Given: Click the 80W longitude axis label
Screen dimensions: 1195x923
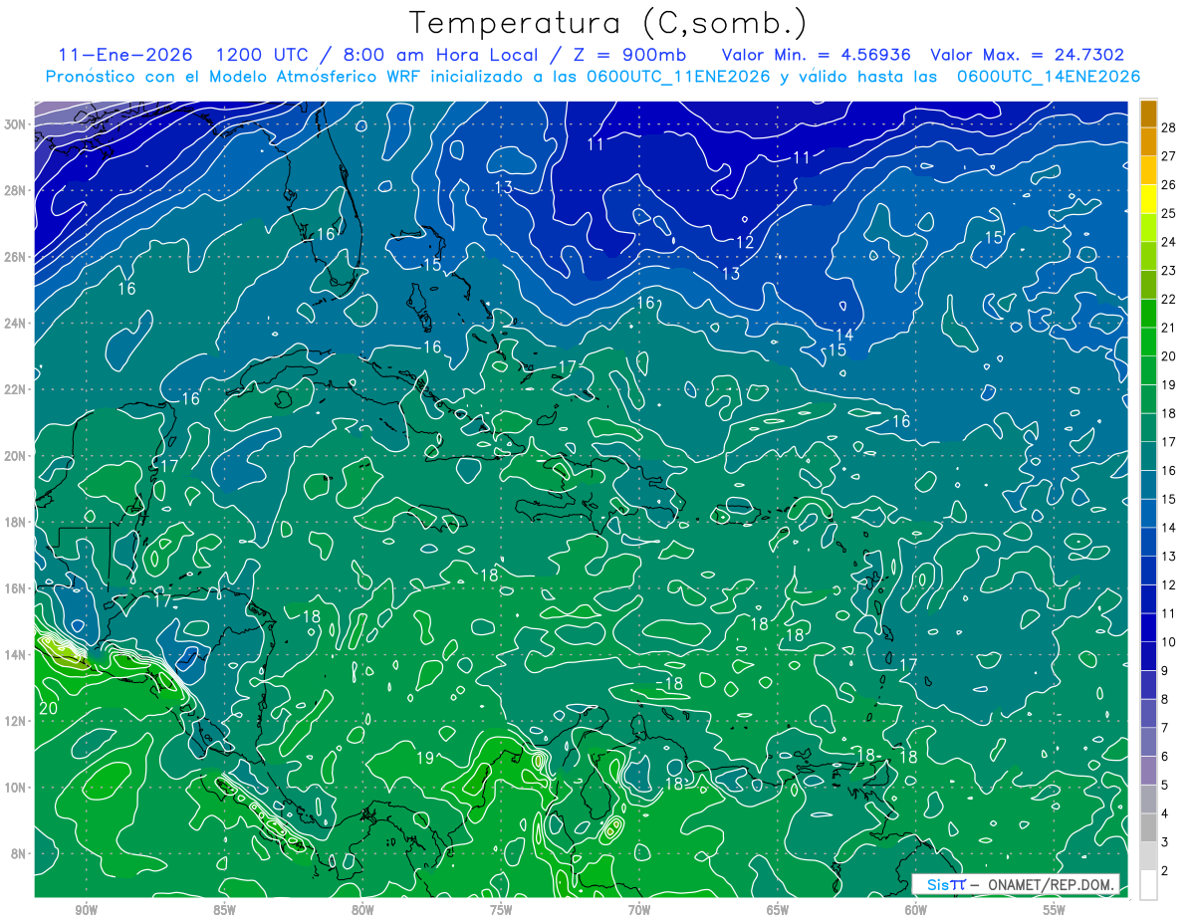Looking at the screenshot, I should tap(362, 910).
